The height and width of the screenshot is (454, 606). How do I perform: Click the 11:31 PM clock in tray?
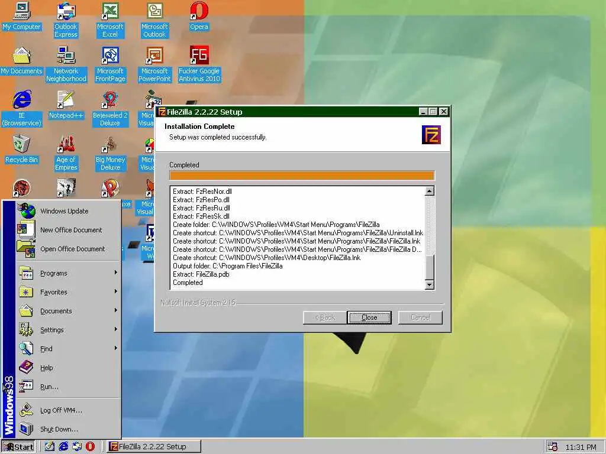click(x=581, y=447)
